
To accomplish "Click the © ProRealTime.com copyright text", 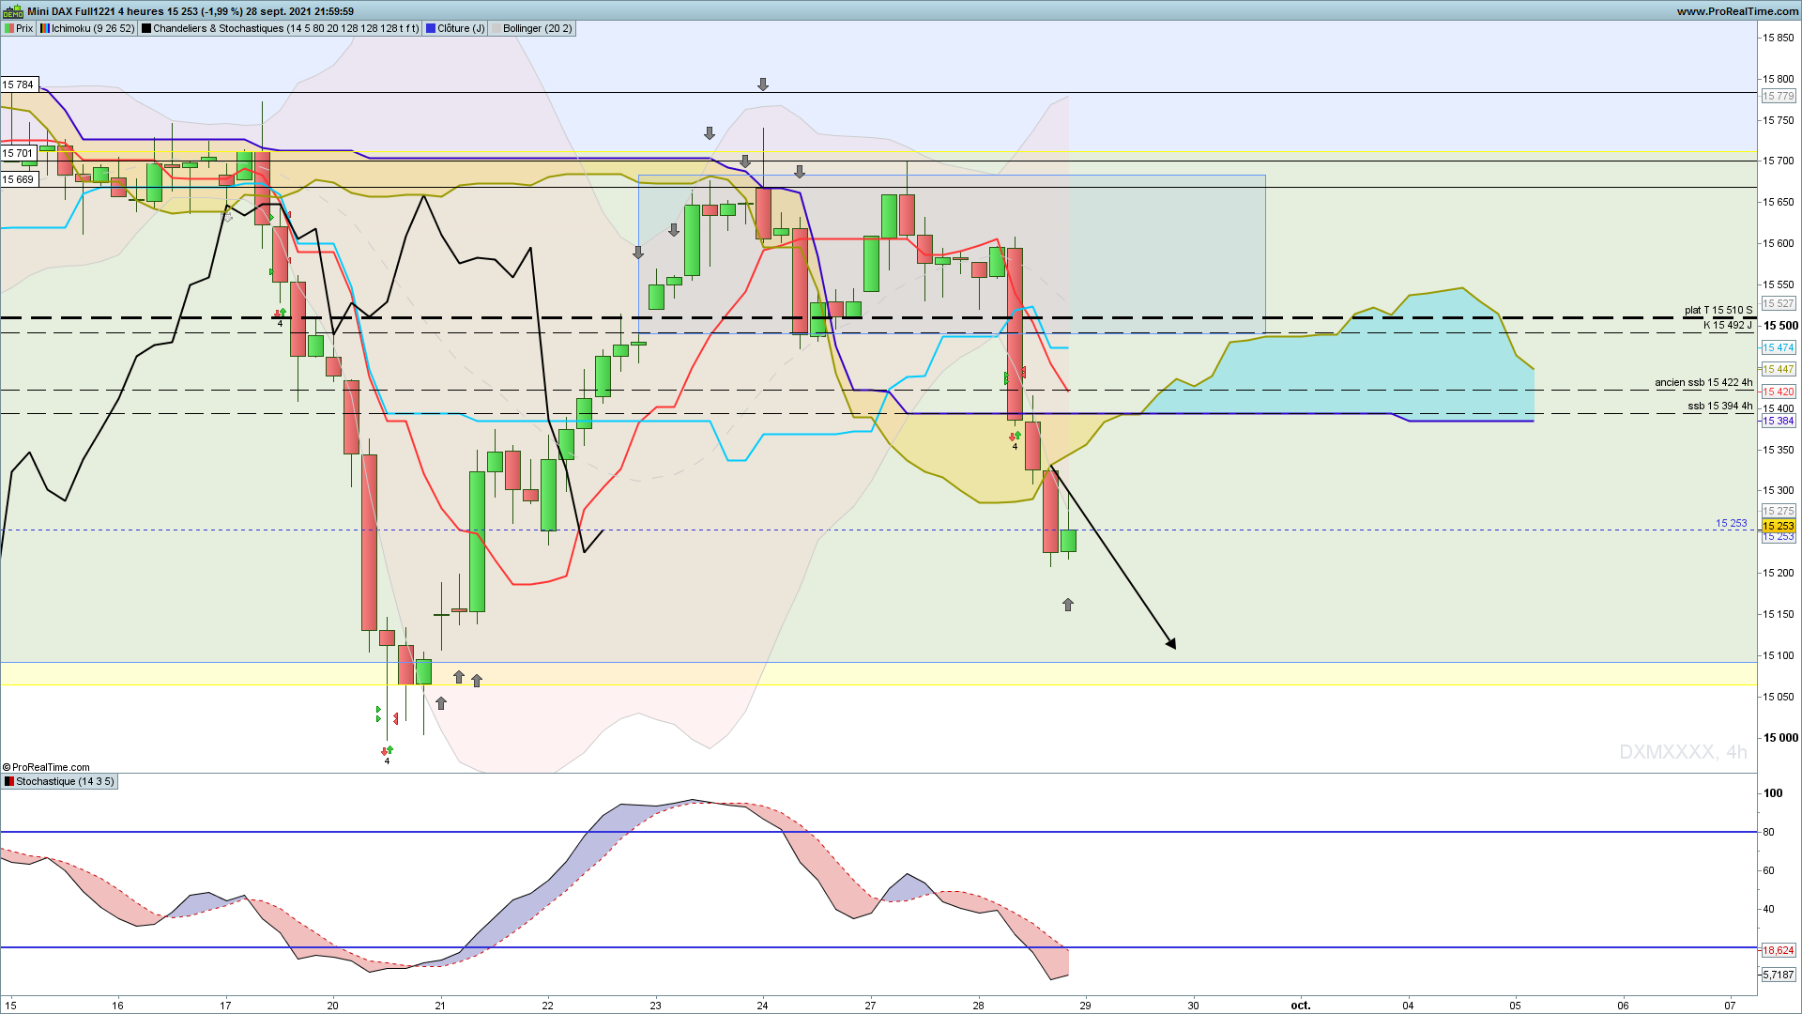I will [x=46, y=767].
